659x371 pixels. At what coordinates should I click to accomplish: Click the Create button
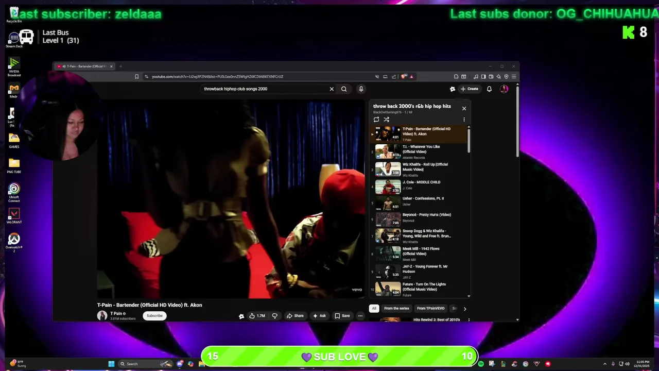[x=470, y=89]
